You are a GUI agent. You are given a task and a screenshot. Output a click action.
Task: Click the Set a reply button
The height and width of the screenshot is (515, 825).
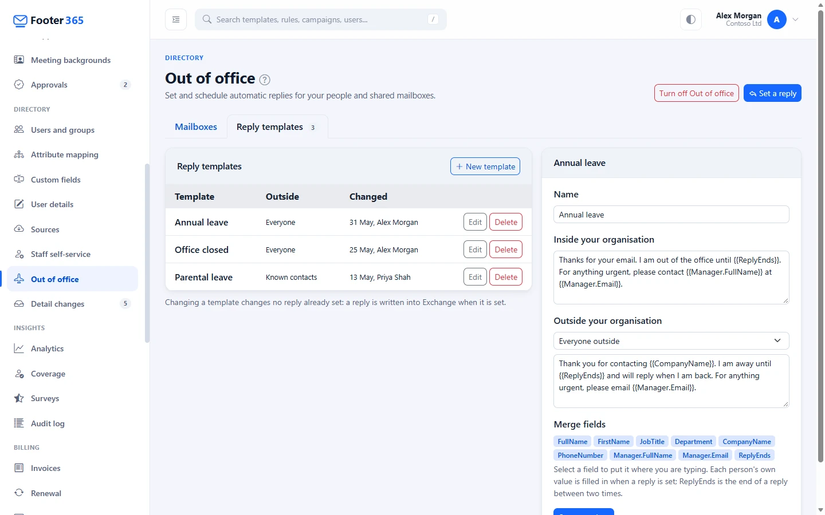tap(772, 93)
